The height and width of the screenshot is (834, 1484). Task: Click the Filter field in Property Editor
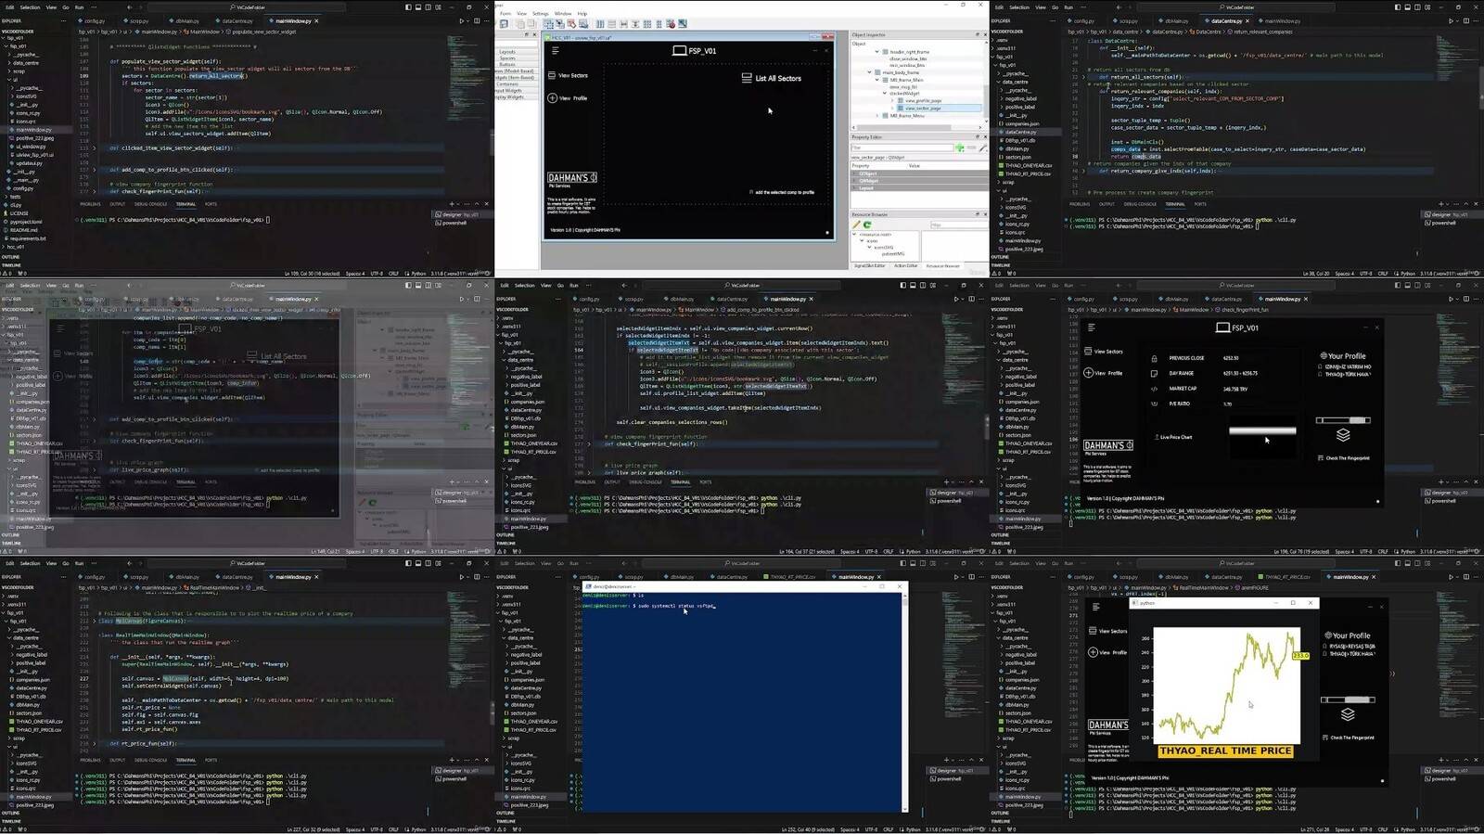tap(902, 148)
